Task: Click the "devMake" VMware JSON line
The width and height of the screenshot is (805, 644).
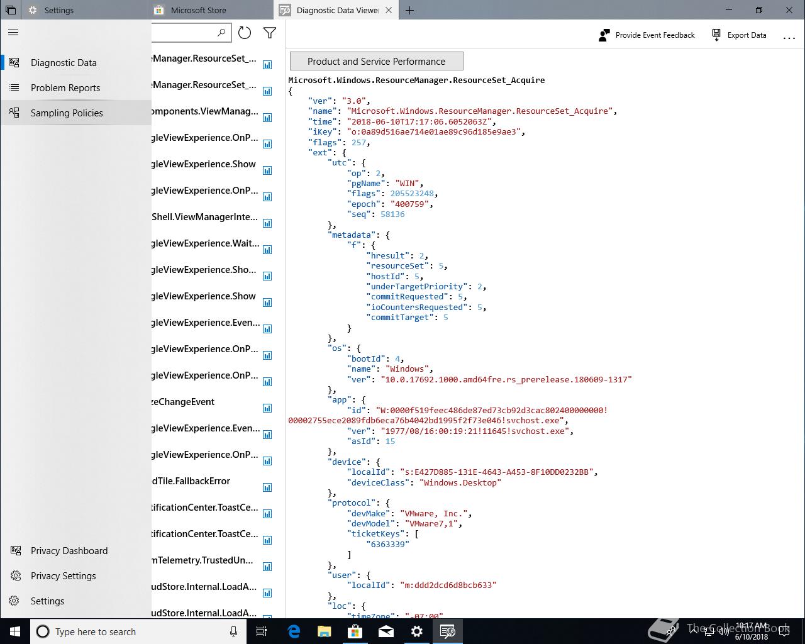Action: pyautogui.click(x=409, y=513)
